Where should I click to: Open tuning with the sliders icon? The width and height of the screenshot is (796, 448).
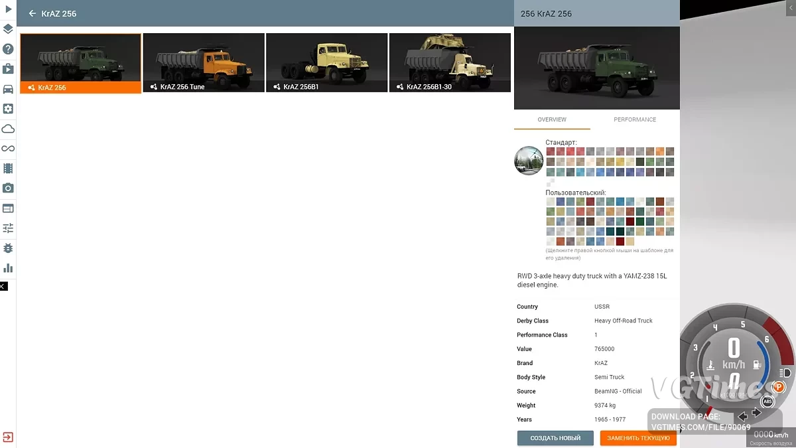(8, 228)
